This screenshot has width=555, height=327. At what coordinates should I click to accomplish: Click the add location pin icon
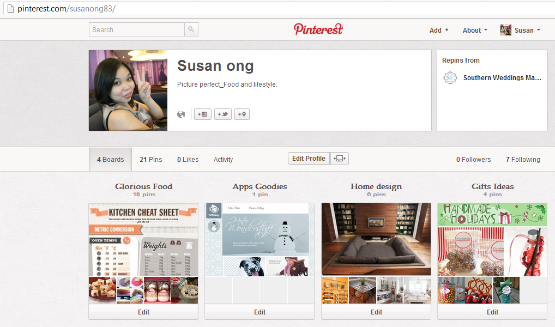click(242, 114)
